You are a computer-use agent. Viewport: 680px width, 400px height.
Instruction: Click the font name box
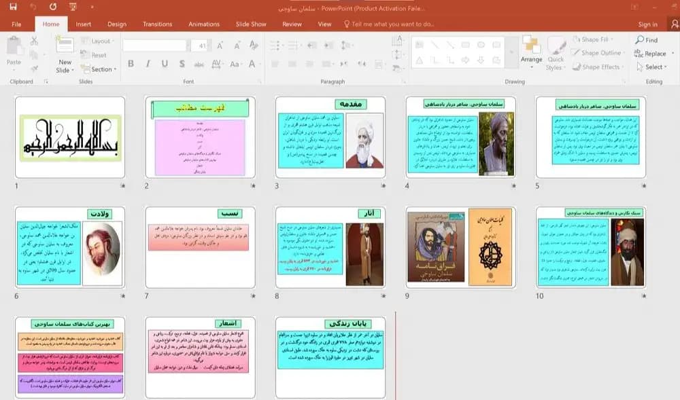(154, 46)
